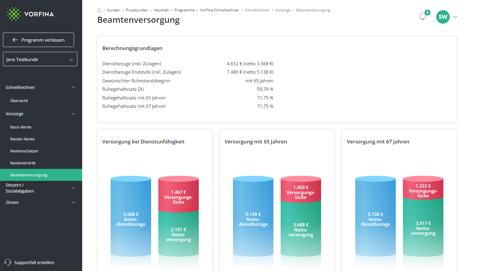Click the 1.450 € Versorgungslücke segment

pyautogui.click(x=301, y=189)
